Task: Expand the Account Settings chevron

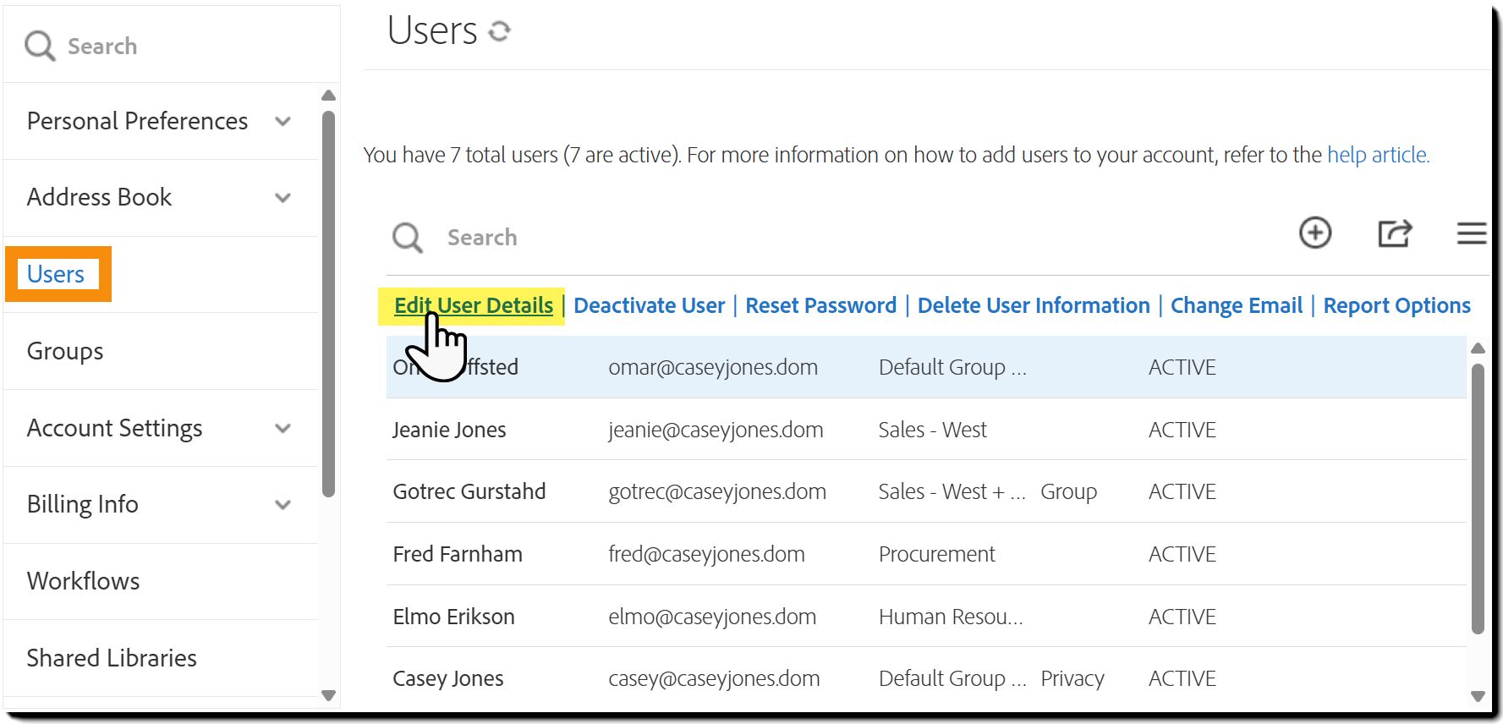Action: (x=283, y=429)
